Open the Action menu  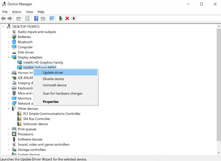click(x=17, y=12)
